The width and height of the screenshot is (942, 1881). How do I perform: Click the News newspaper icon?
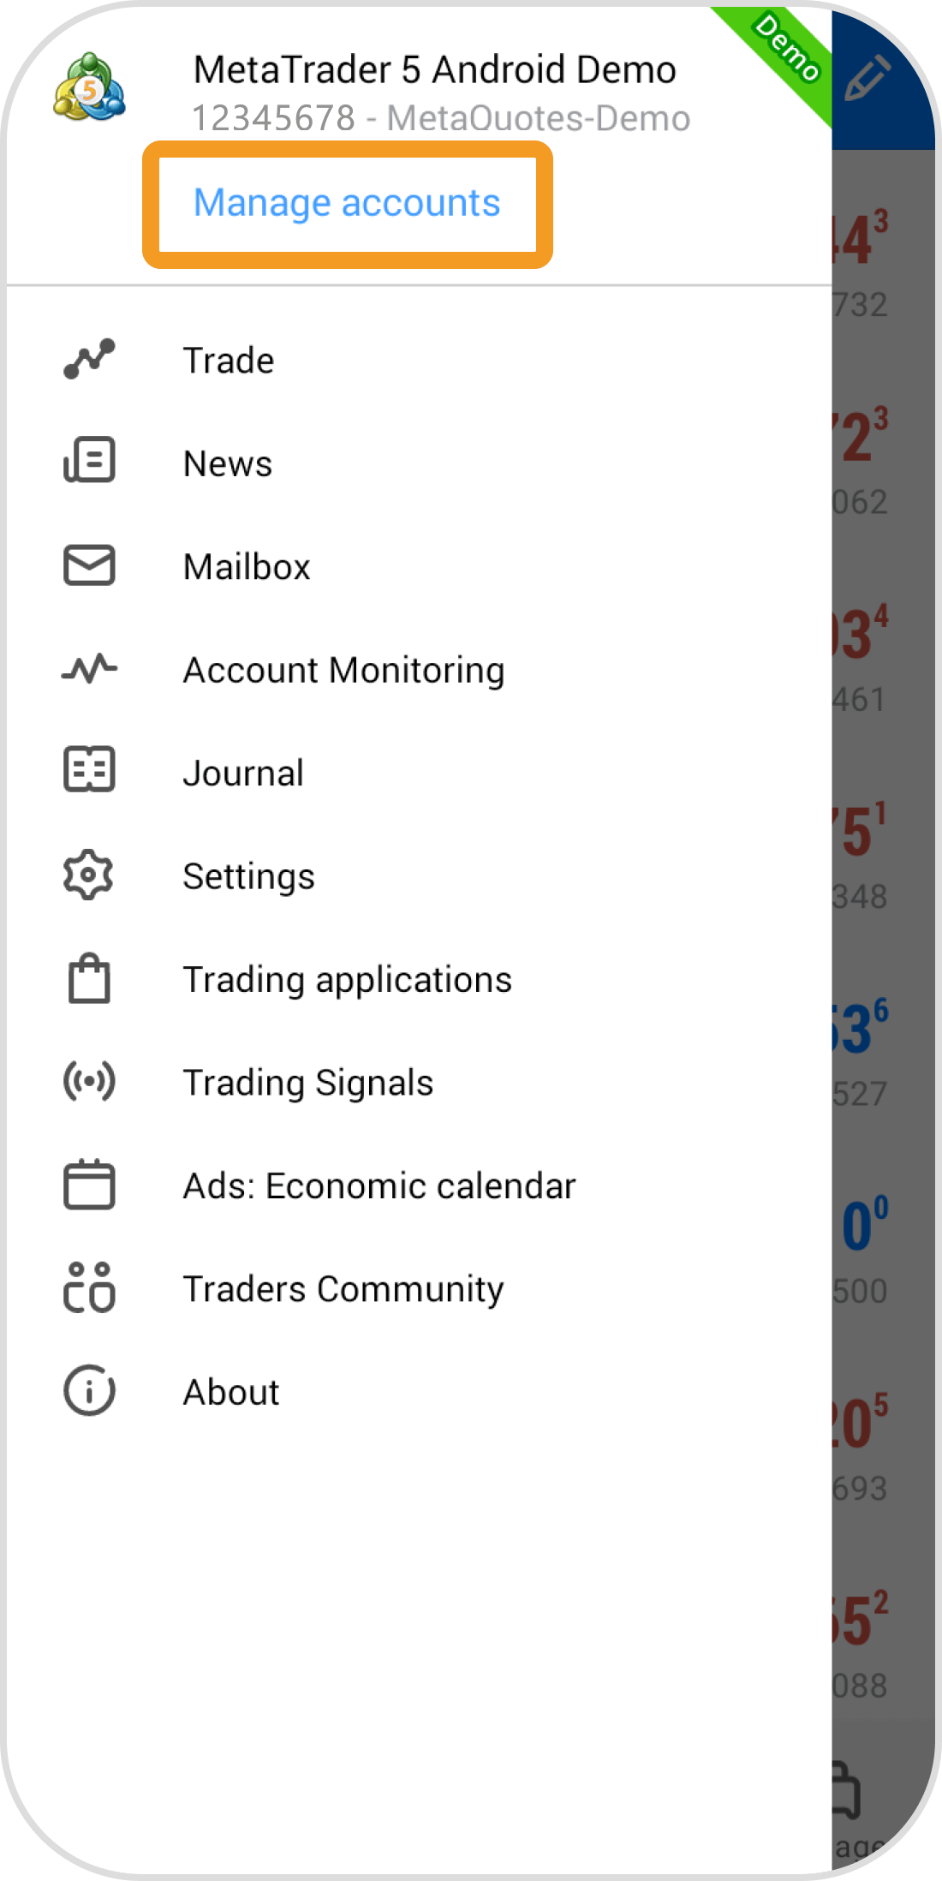pyautogui.click(x=89, y=461)
